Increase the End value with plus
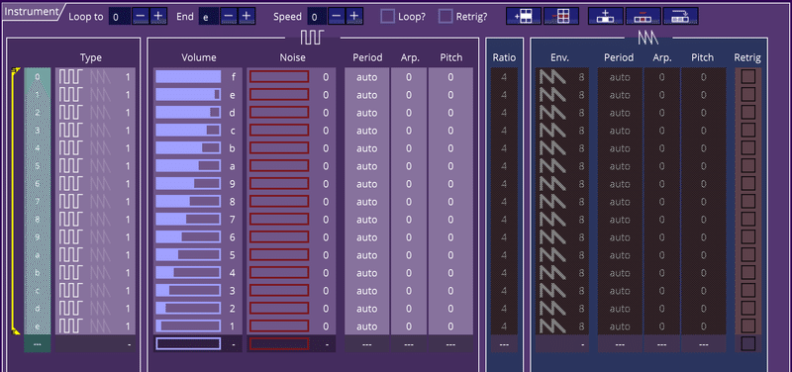Screen dimensions: 792x372 click(x=246, y=16)
